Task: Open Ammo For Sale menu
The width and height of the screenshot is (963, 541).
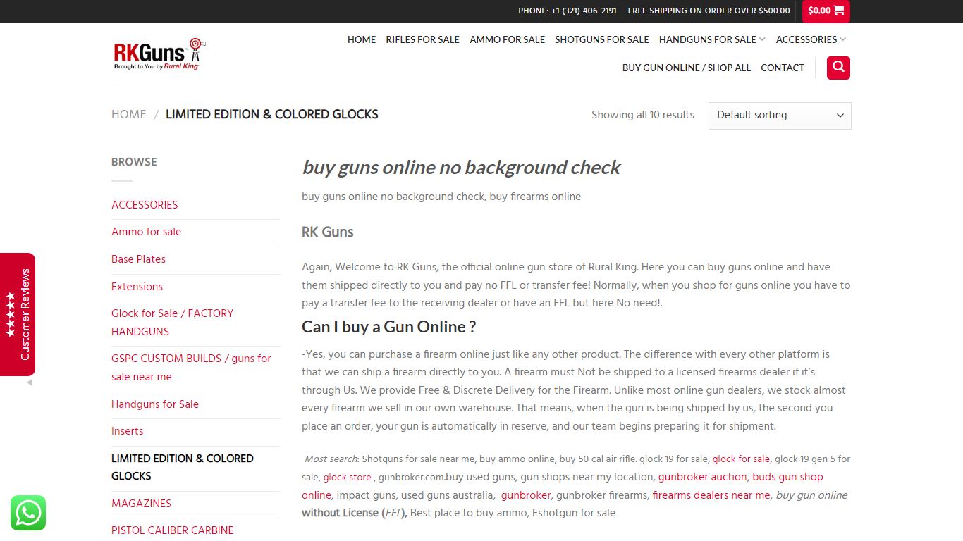Action: coord(507,39)
